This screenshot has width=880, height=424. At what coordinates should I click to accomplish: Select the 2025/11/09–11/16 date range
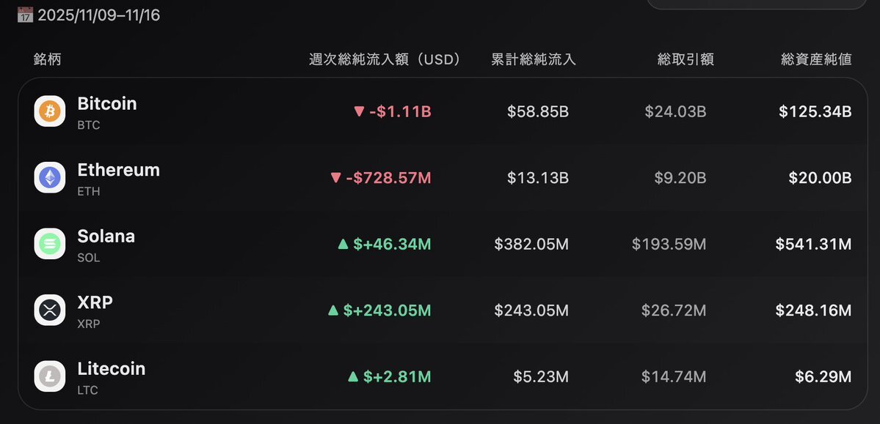pos(98,15)
